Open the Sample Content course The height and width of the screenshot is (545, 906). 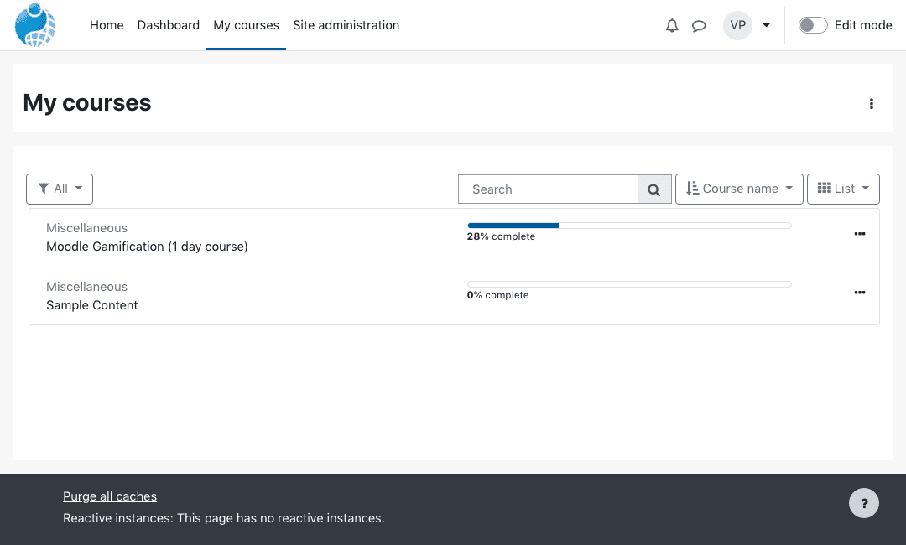click(x=92, y=305)
